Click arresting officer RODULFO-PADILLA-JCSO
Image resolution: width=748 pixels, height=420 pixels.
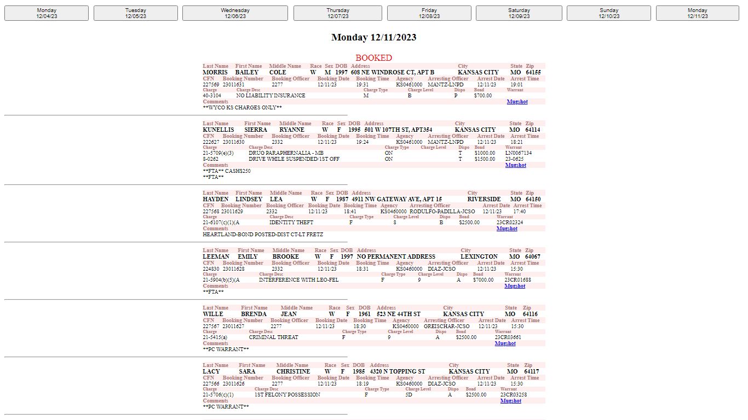(x=442, y=211)
